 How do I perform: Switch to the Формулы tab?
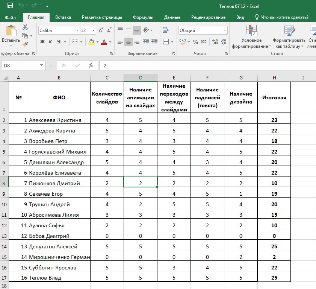pyautogui.click(x=143, y=17)
